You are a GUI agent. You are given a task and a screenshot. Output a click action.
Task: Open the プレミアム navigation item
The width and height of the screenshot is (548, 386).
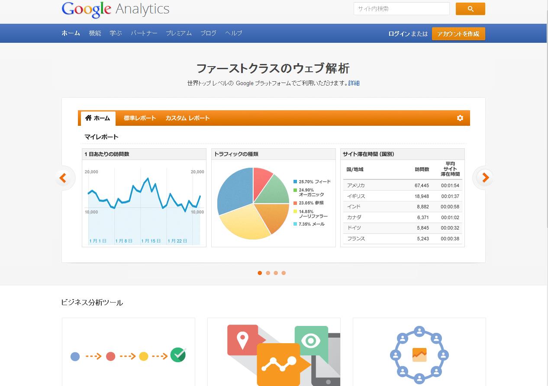point(179,33)
